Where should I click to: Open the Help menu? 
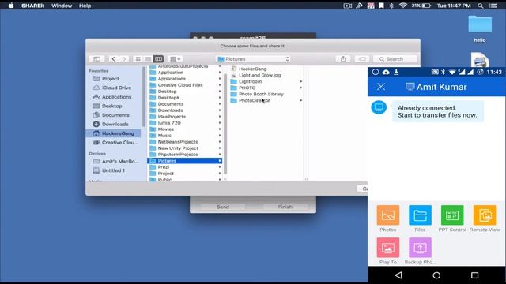85,6
